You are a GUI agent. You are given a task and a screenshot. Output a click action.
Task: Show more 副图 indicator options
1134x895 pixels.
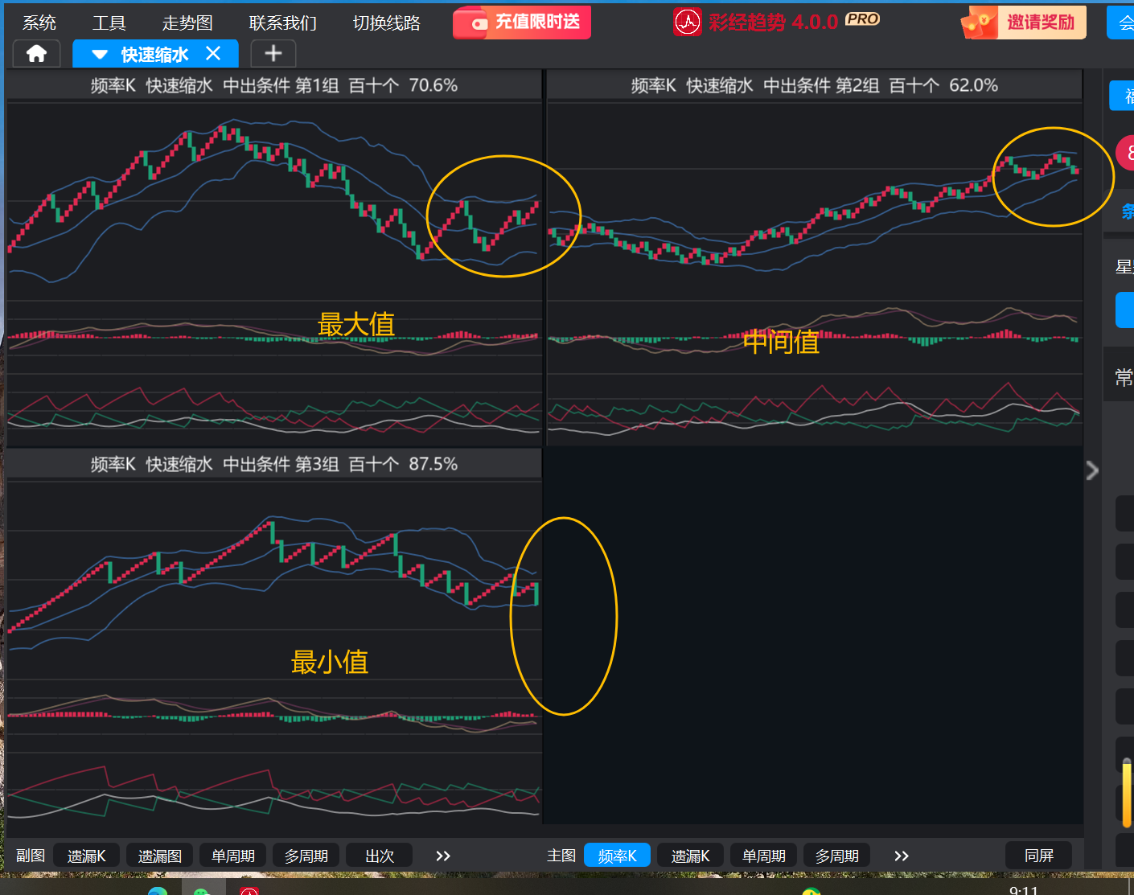pos(442,856)
